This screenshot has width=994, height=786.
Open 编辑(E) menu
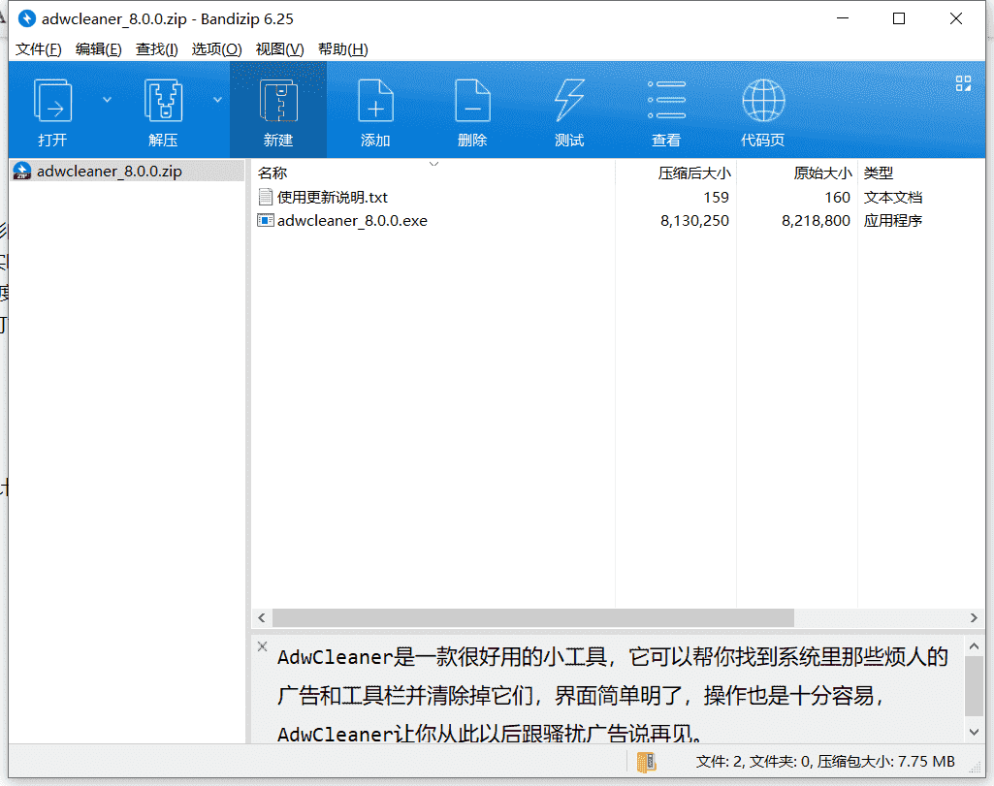98,49
